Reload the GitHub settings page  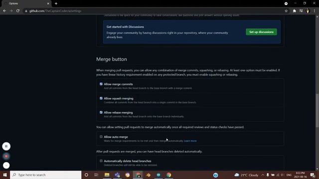click(x=18, y=11)
